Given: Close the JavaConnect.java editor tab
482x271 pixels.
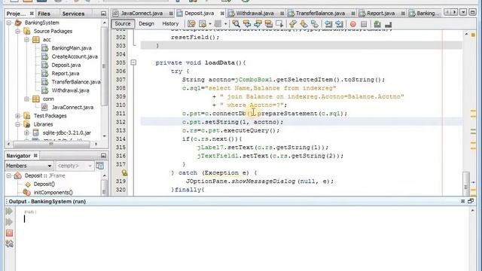Looking at the screenshot, I should (x=171, y=14).
